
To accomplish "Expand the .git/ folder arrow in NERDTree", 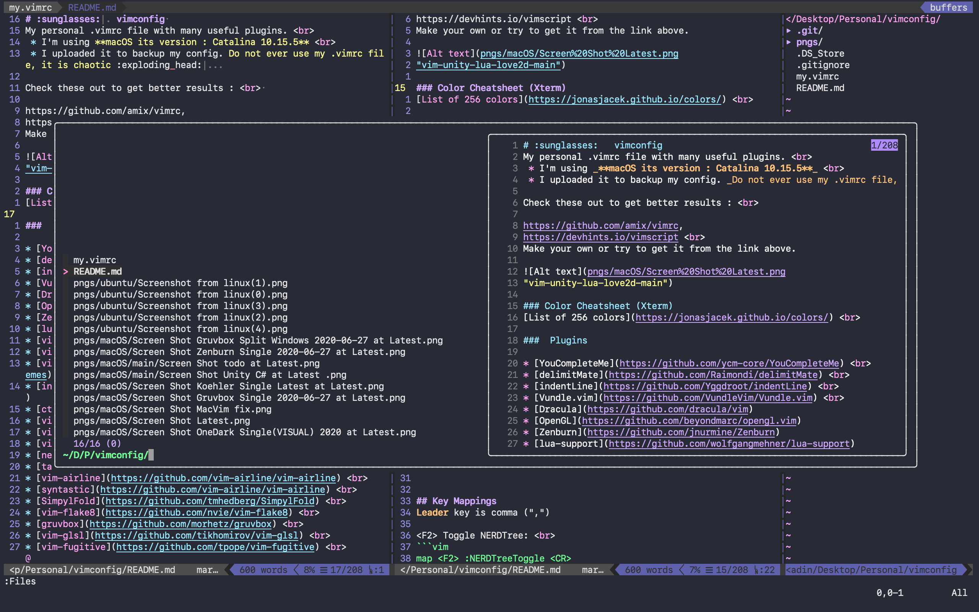I will coord(789,31).
